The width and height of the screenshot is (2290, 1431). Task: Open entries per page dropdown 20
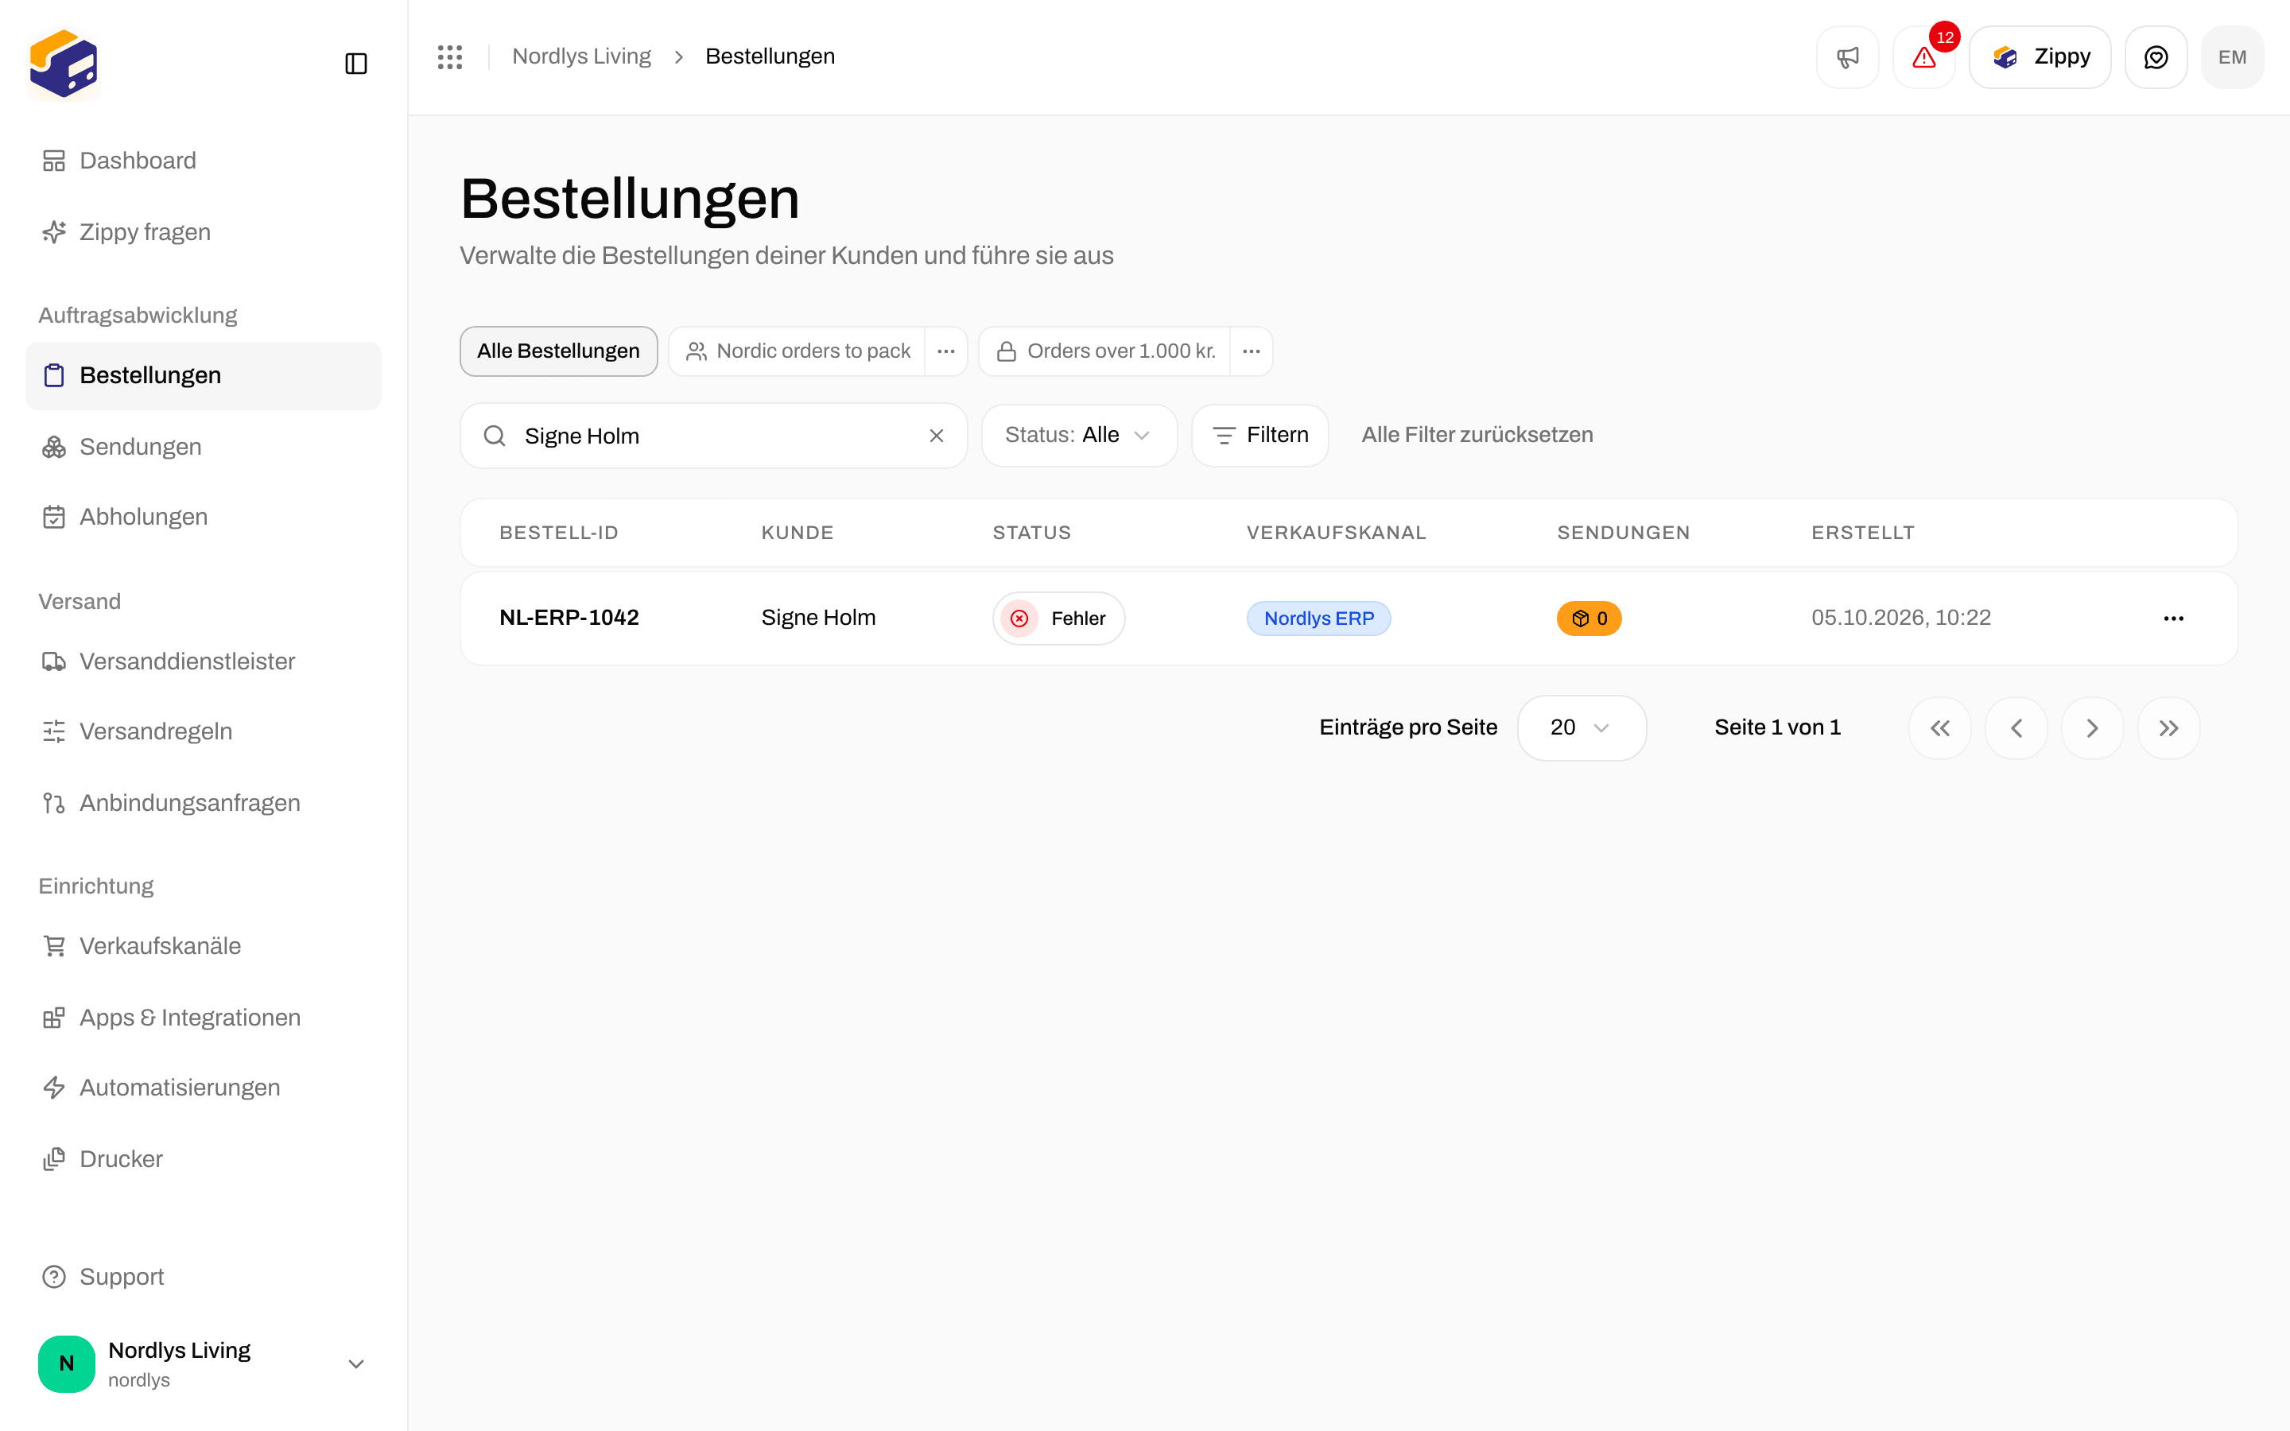[1582, 727]
